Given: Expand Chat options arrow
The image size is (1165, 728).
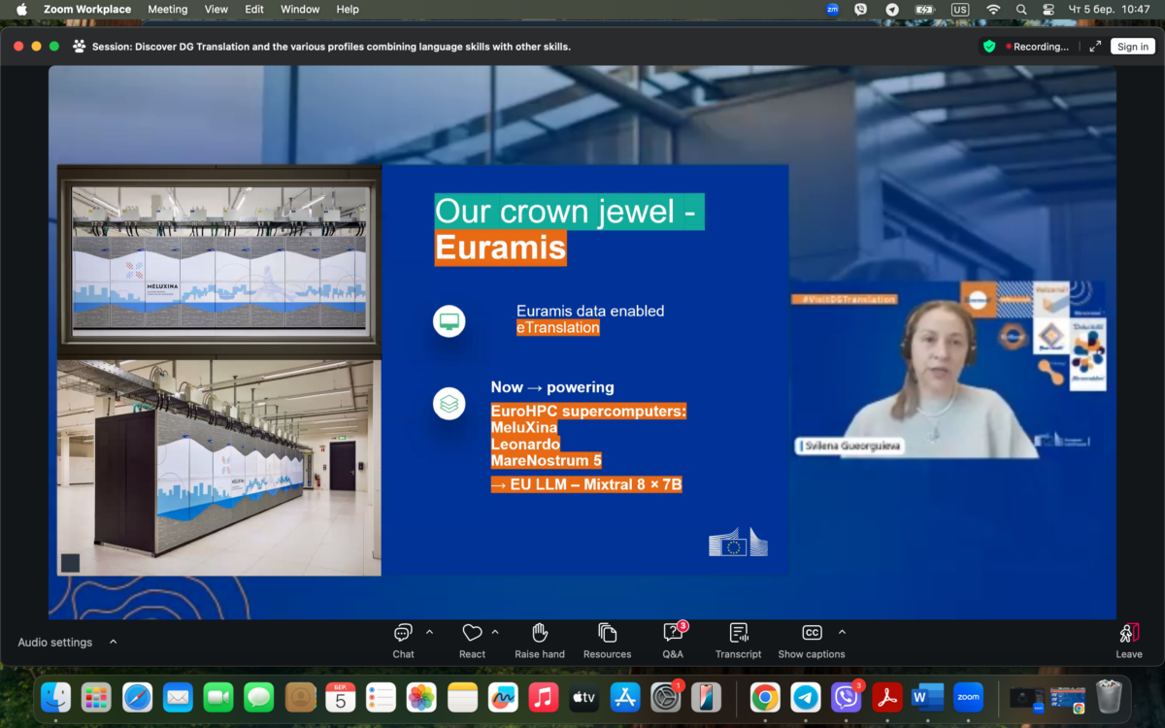Looking at the screenshot, I should [429, 632].
